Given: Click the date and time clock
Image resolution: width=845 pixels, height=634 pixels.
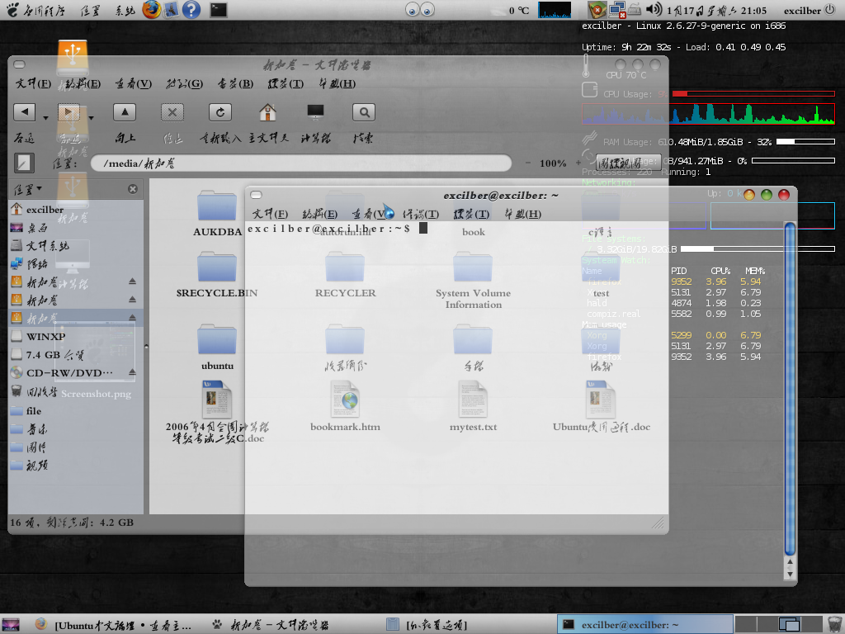Looking at the screenshot, I should (716, 11).
